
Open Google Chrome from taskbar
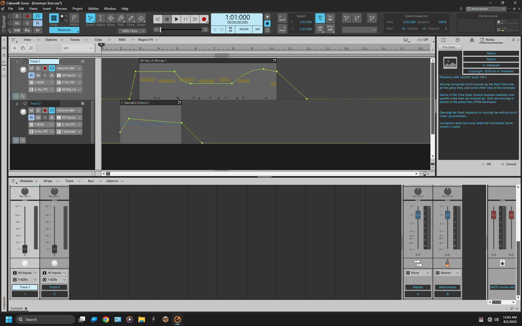coord(106,319)
